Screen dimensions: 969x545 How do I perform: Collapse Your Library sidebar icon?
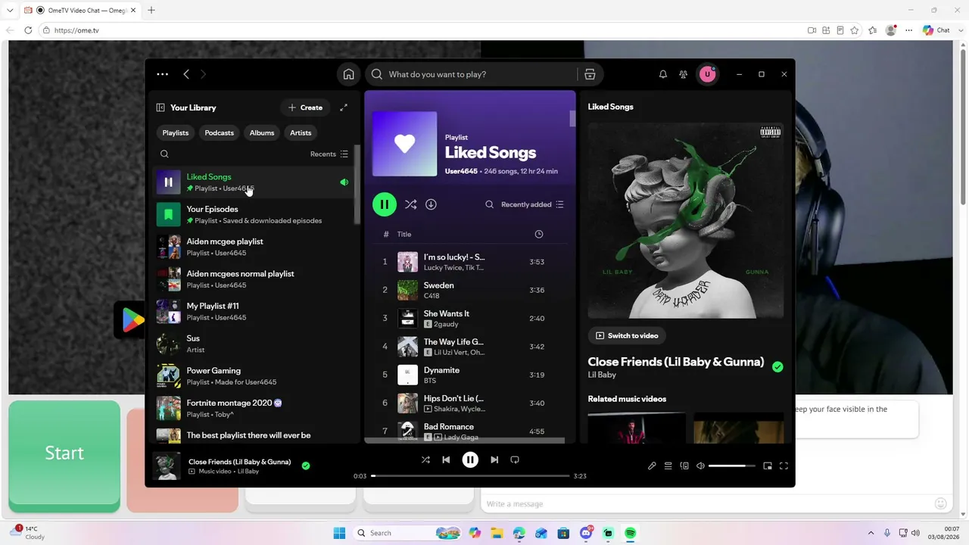pos(160,107)
